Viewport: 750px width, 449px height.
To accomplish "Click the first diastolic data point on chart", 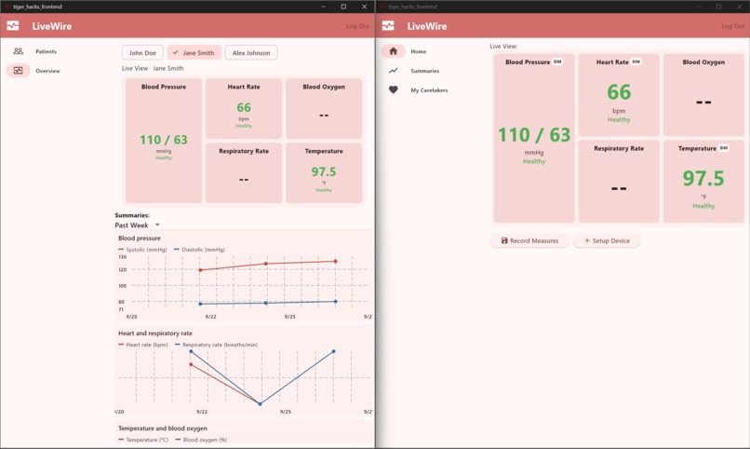I will 200,304.
